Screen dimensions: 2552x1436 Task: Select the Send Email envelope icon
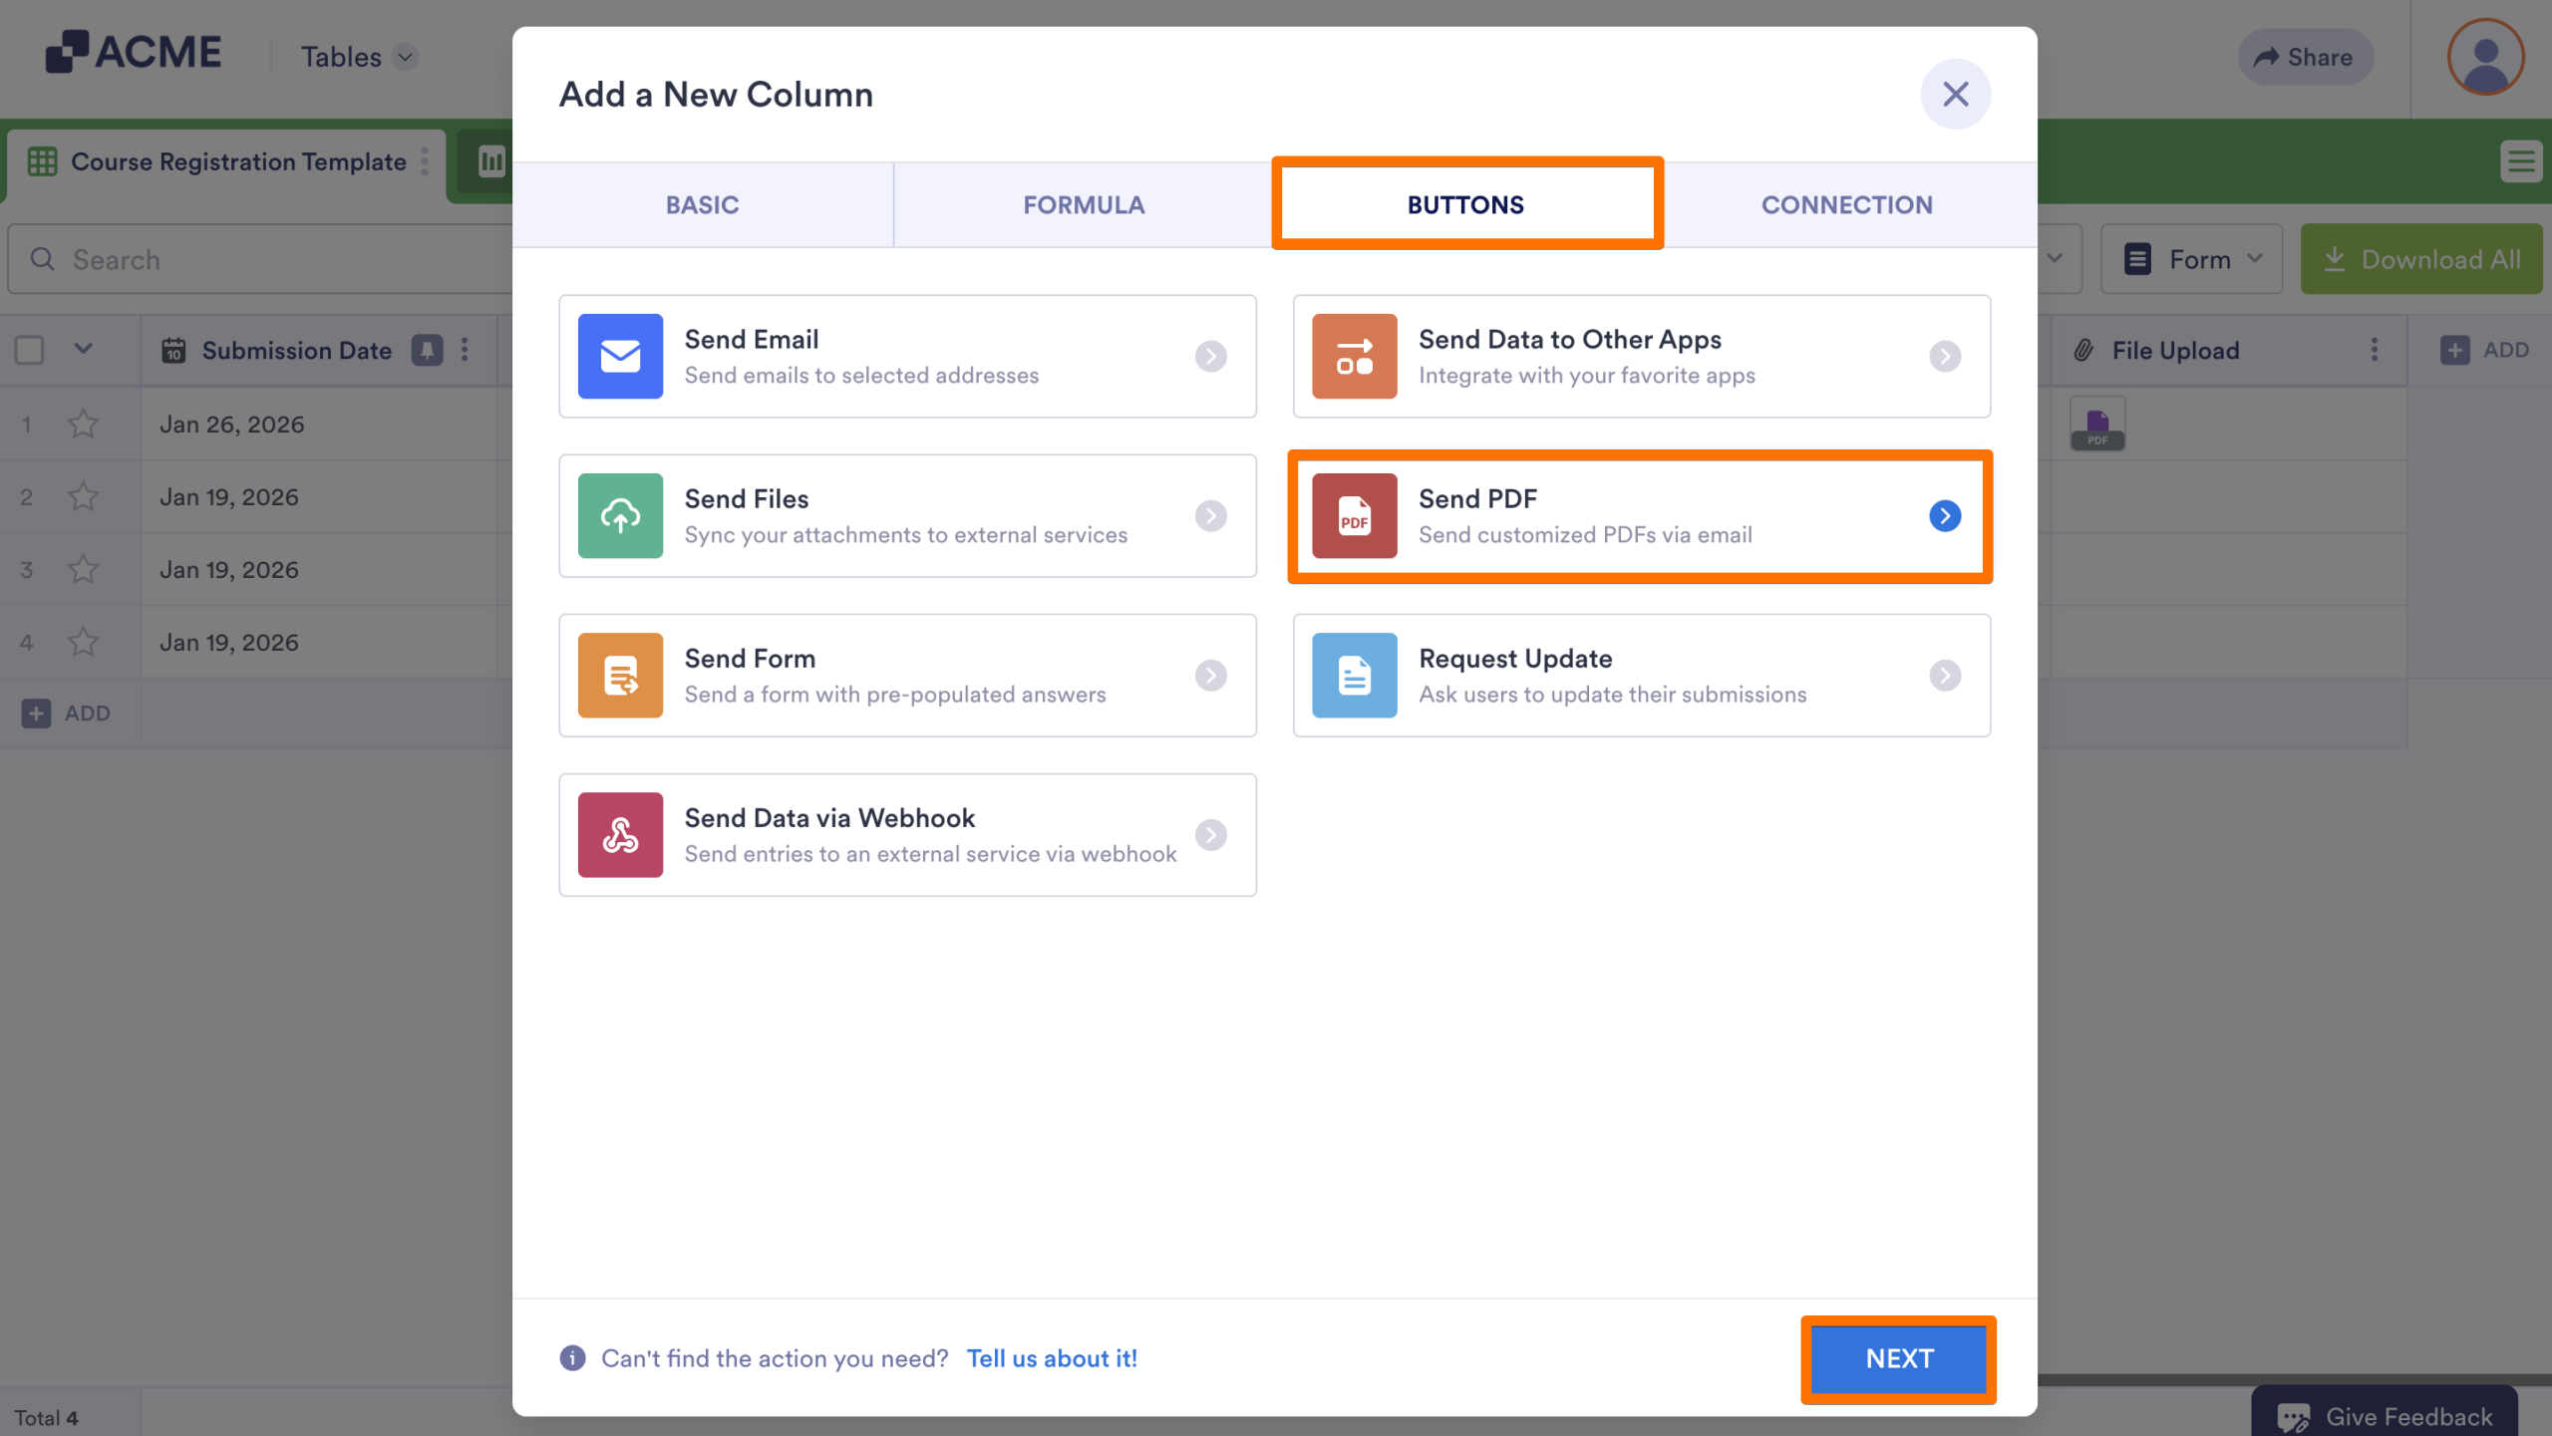tap(620, 356)
